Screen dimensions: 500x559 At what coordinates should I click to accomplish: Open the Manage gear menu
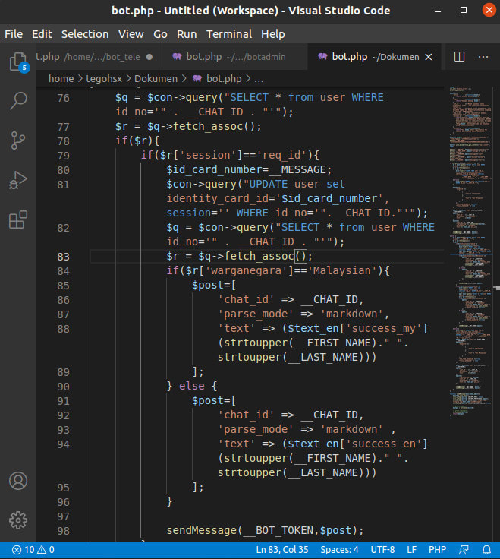click(x=18, y=520)
